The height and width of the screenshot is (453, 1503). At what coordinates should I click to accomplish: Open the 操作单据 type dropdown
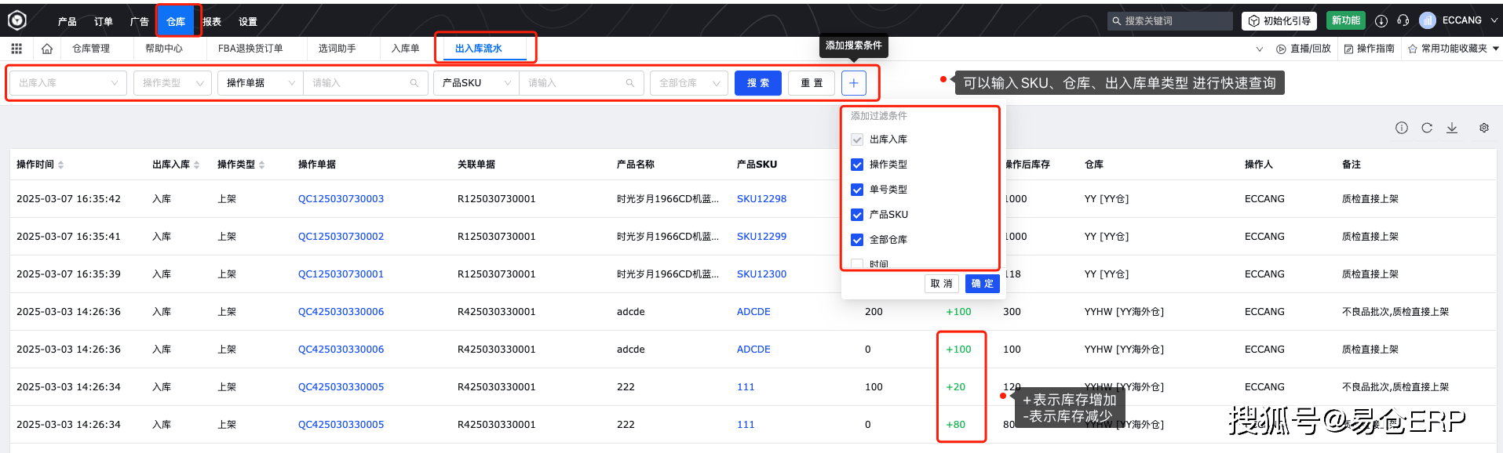click(261, 83)
